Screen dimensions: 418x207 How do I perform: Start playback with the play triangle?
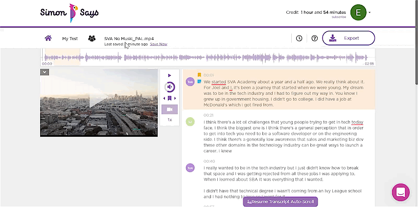[x=169, y=76]
